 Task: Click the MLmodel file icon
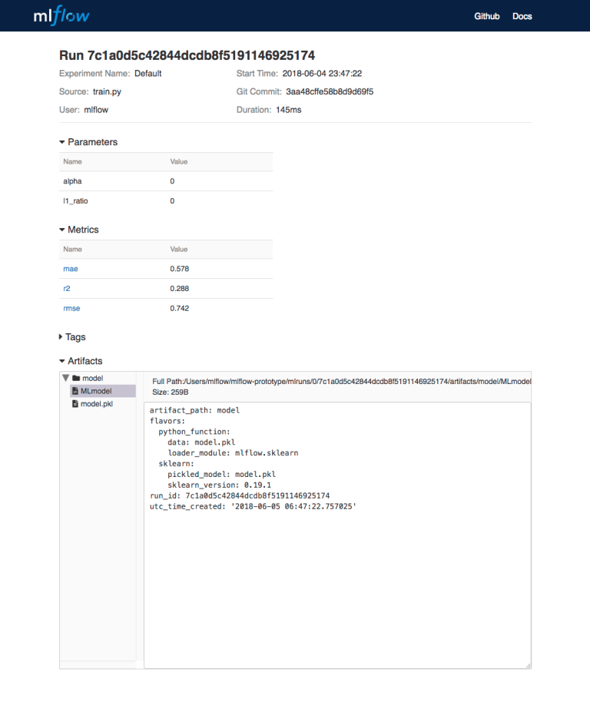(75, 391)
